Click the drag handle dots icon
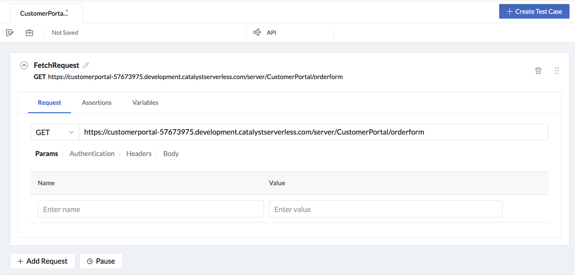The height and width of the screenshot is (275, 575). (x=556, y=71)
